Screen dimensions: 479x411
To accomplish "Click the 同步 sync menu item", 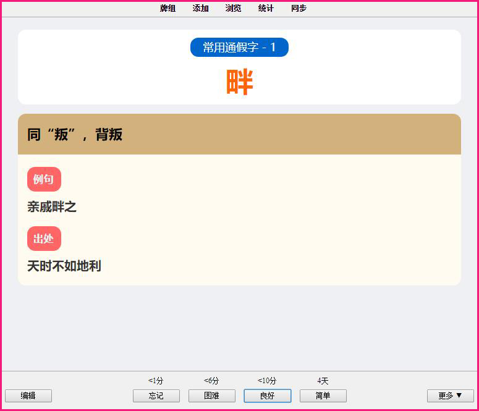I will [x=299, y=8].
